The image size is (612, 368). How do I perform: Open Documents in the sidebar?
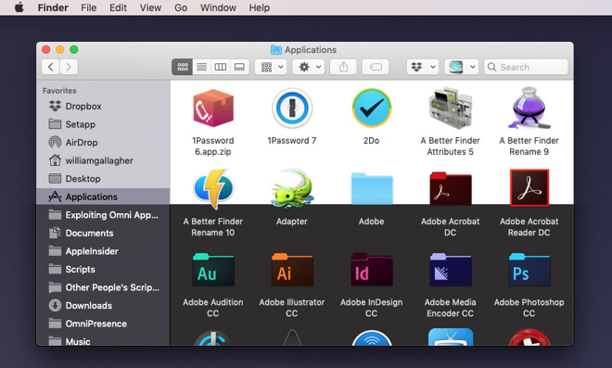(x=103, y=233)
